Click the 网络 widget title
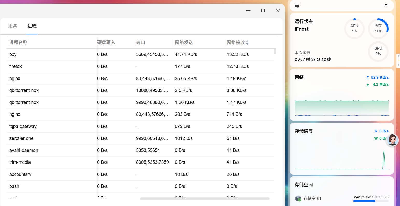The image size is (400, 206). (x=299, y=77)
